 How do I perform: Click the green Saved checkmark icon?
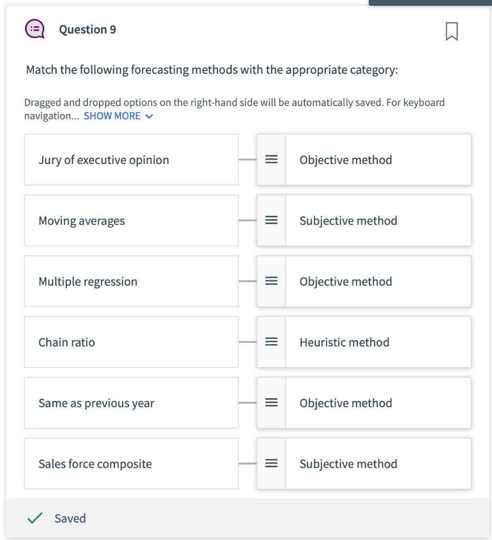coord(35,518)
